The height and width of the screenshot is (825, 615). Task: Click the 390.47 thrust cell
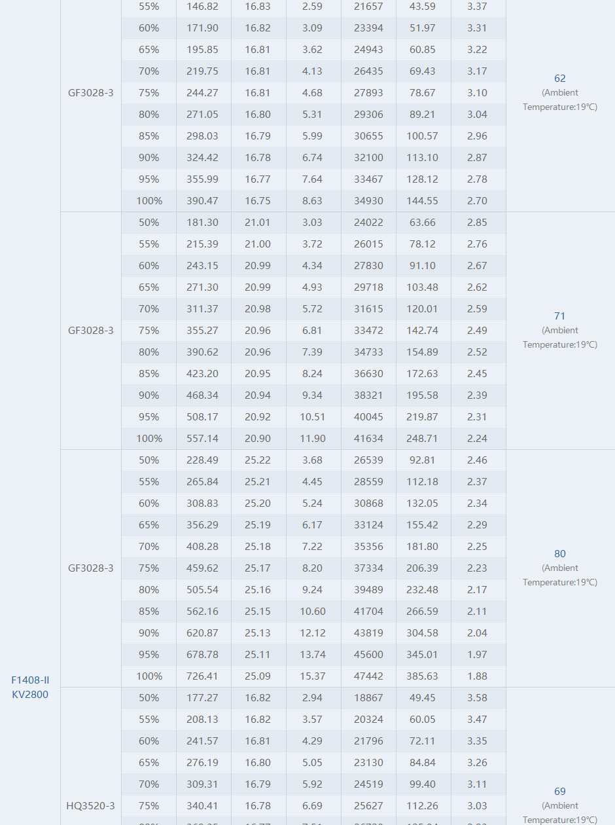coord(203,201)
